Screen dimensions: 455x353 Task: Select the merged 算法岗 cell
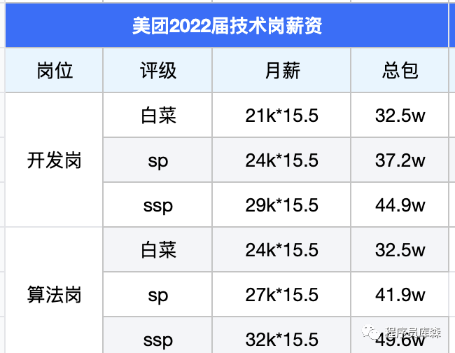(x=55, y=295)
